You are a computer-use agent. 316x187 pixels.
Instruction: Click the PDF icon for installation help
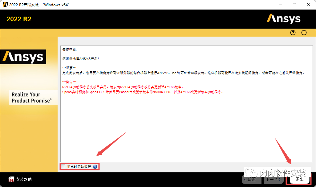(x=11, y=179)
